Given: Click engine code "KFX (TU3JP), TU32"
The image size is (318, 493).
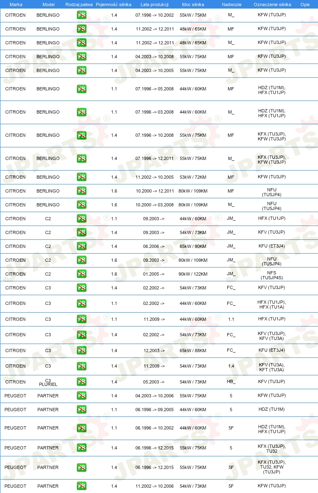Looking at the screenshot, I should coord(272,449).
